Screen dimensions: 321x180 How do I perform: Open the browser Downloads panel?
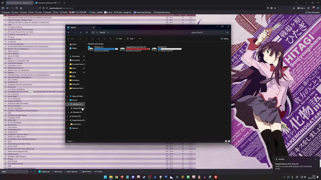(x=294, y=8)
